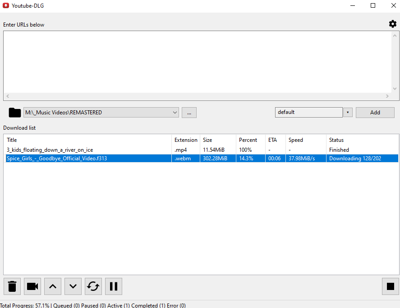Screen dimensions: 400x308
Task: Minimize the Youtube-DLG window
Action: coord(353,5)
